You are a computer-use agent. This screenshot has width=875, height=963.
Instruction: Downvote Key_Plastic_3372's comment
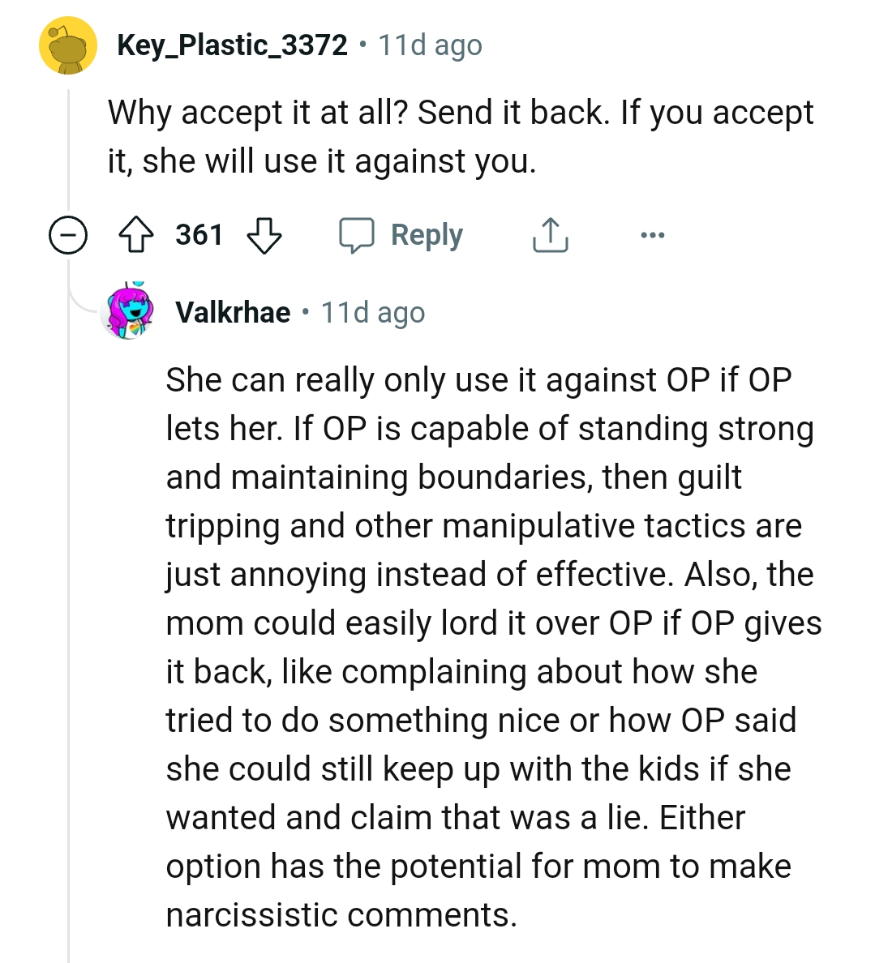(264, 236)
